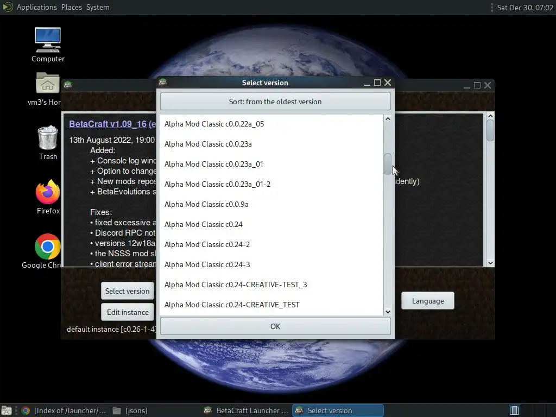Select Alpha Mod Classic c0.24-CREATIVE-TEST_3

271,285
